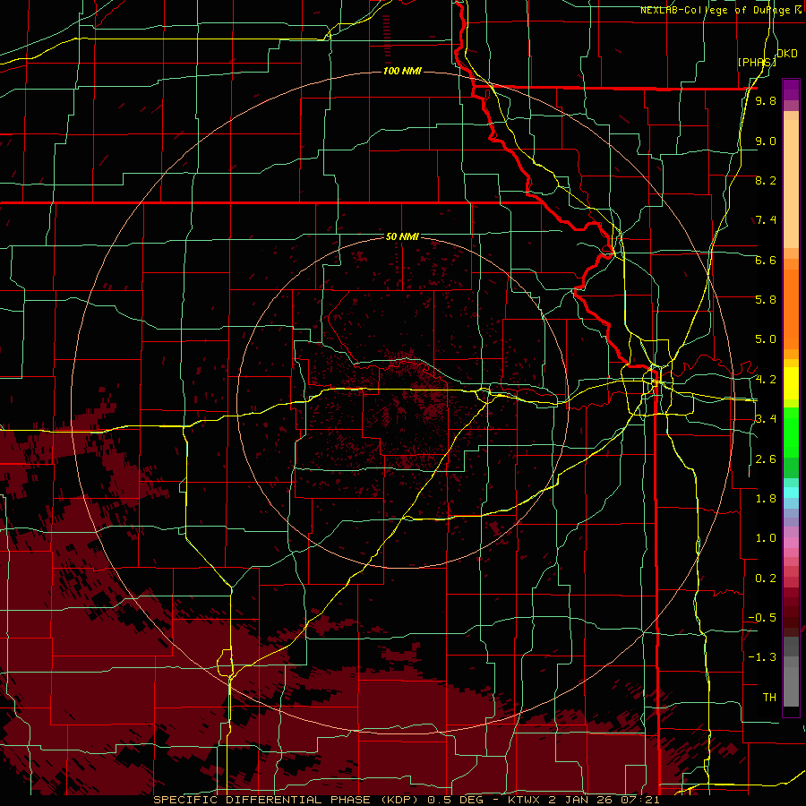Select the 9.8 value on the color scale
The height and width of the screenshot is (806, 806).
coord(766,100)
